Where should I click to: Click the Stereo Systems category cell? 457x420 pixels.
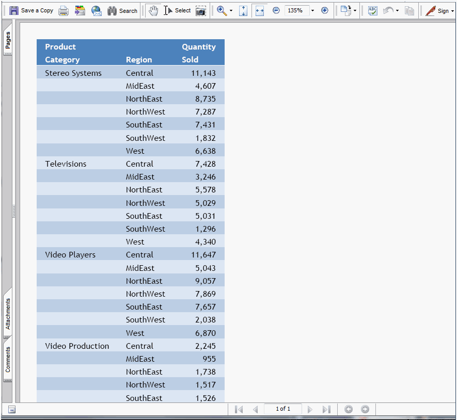tap(73, 73)
